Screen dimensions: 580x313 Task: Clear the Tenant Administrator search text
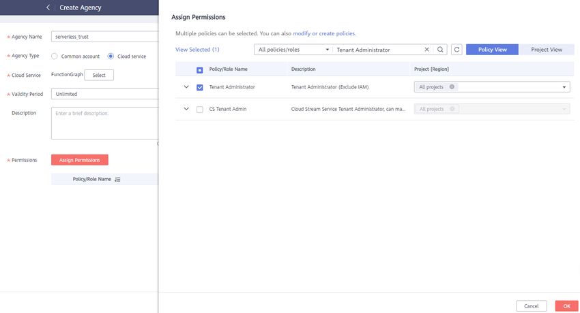pos(426,50)
